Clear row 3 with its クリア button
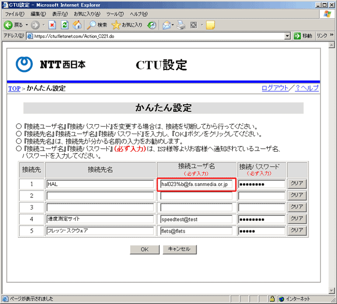This screenshot has width=337, height=304. click(x=297, y=207)
